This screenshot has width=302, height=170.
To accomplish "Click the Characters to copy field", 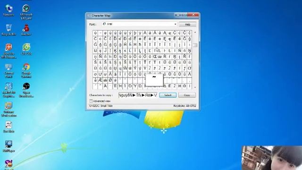I will pos(138,95).
